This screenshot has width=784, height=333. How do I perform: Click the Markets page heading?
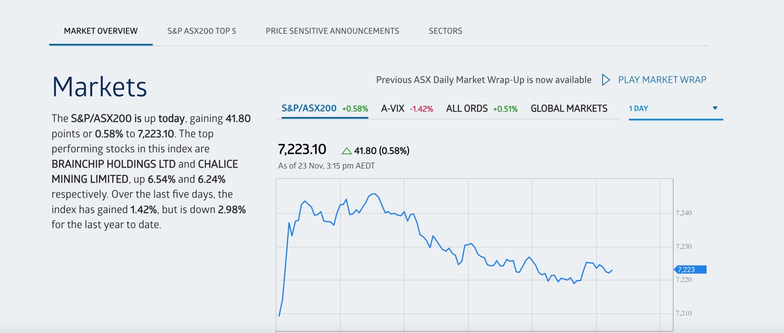pos(99,87)
